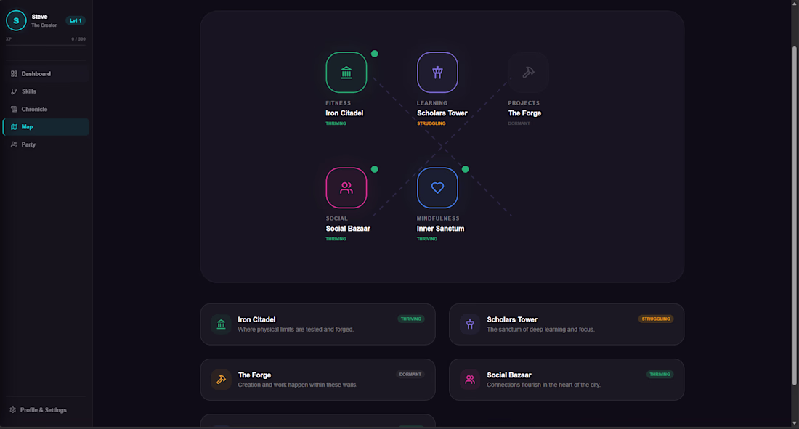This screenshot has width=799, height=429.
Task: Click Inner Sanctum's green status dot
Action: [x=465, y=169]
